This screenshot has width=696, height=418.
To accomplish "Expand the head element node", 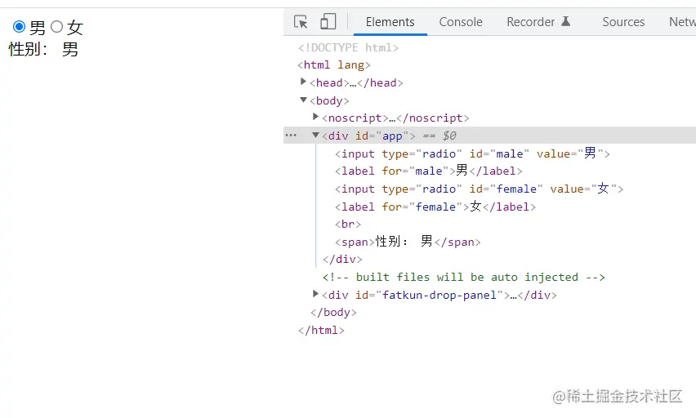I will (304, 82).
